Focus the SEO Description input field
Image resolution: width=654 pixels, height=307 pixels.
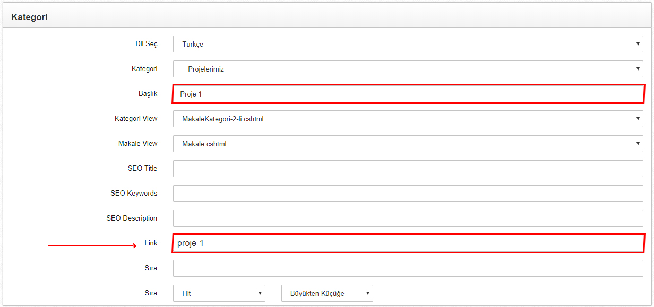pyautogui.click(x=408, y=218)
